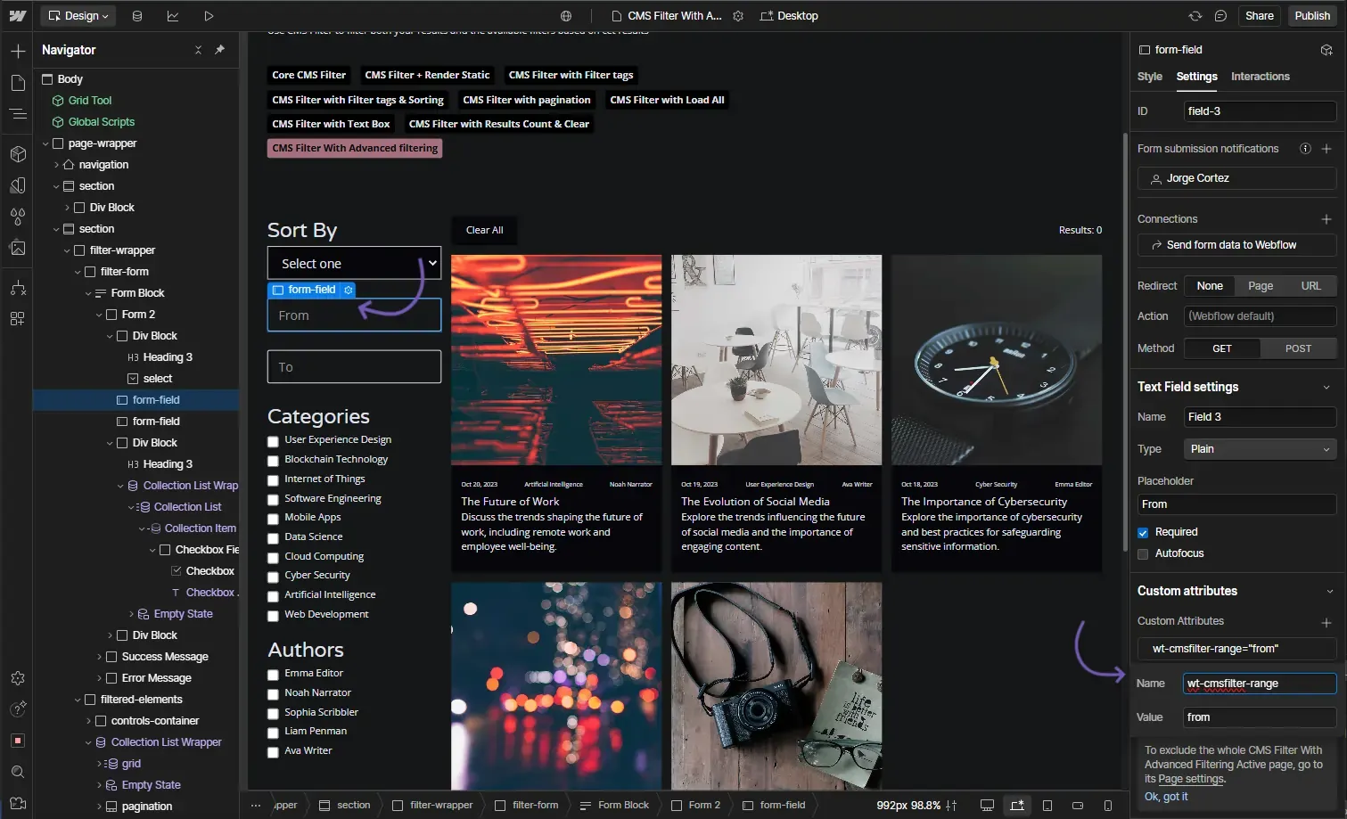1347x819 pixels.
Task: Add a new custom attribute
Action: (1326, 622)
